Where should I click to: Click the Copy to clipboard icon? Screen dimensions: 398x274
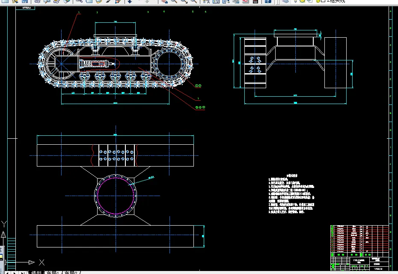(89, 1)
